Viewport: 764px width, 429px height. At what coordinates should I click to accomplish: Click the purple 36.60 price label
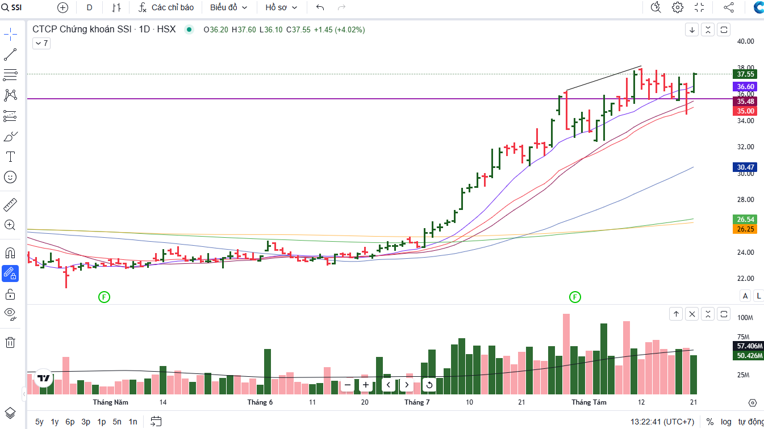[745, 87]
